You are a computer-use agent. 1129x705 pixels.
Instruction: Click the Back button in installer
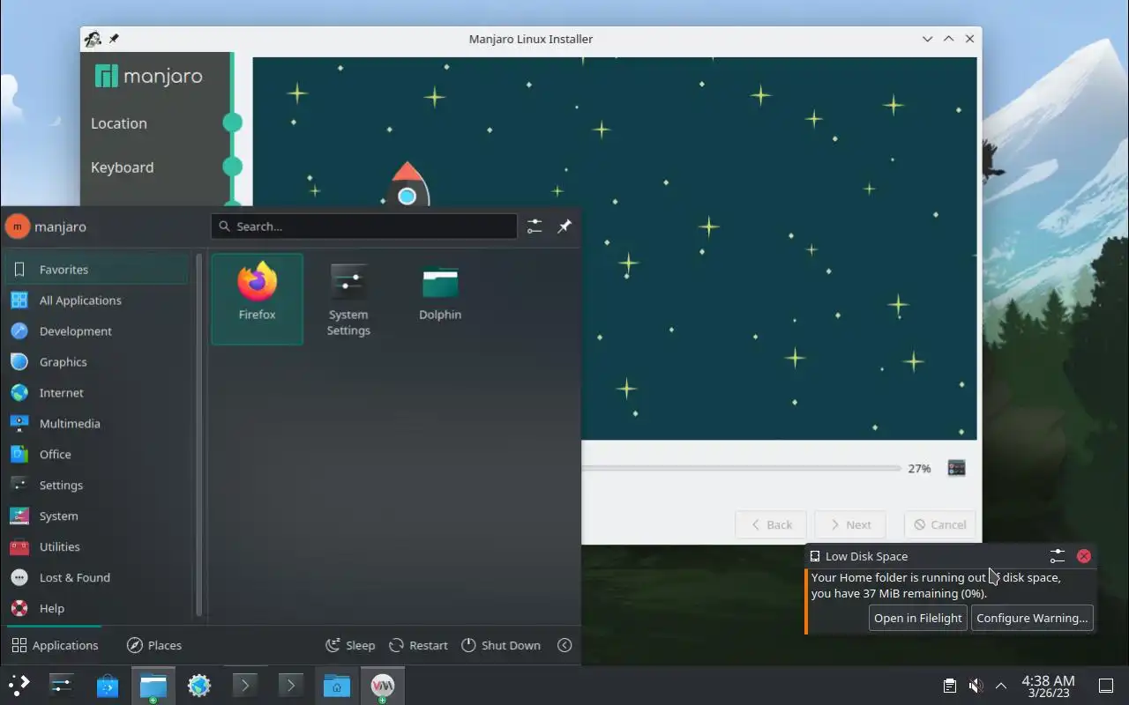pyautogui.click(x=771, y=524)
